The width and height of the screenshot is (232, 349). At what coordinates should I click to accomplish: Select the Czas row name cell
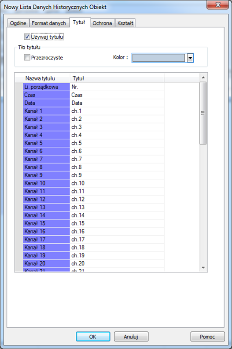point(46,95)
